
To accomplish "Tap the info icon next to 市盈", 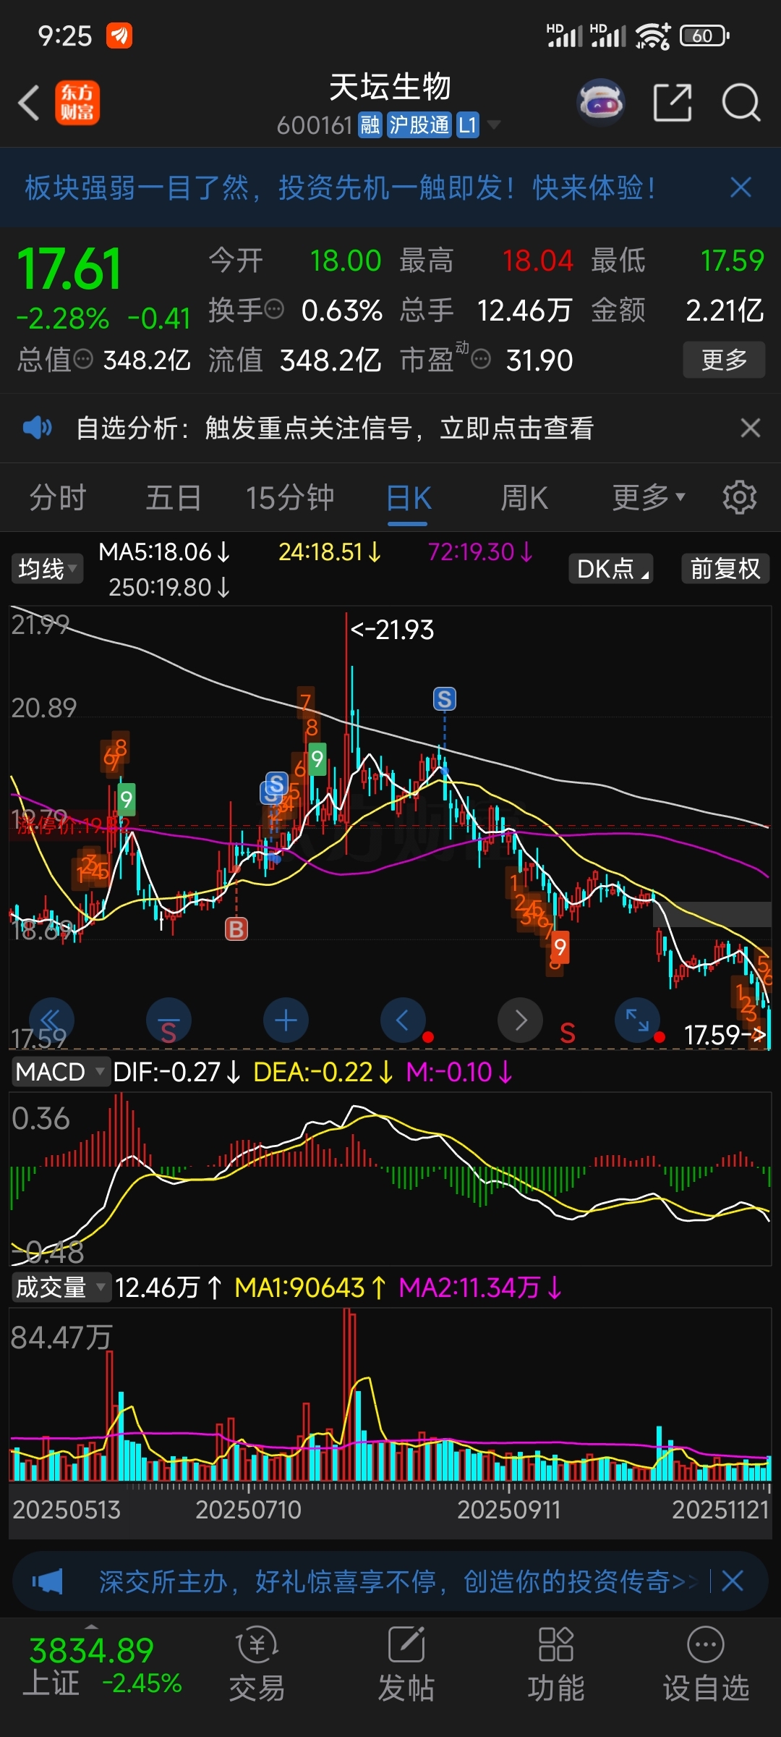I will coord(481,359).
